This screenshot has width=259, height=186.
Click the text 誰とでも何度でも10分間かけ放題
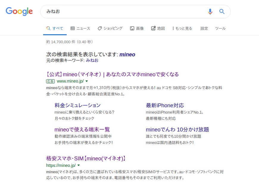point(174,137)
